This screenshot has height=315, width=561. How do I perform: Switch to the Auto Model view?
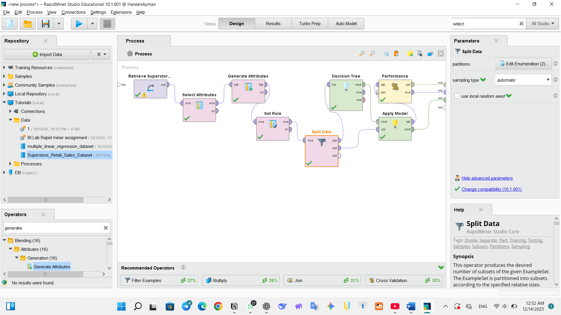tap(346, 24)
